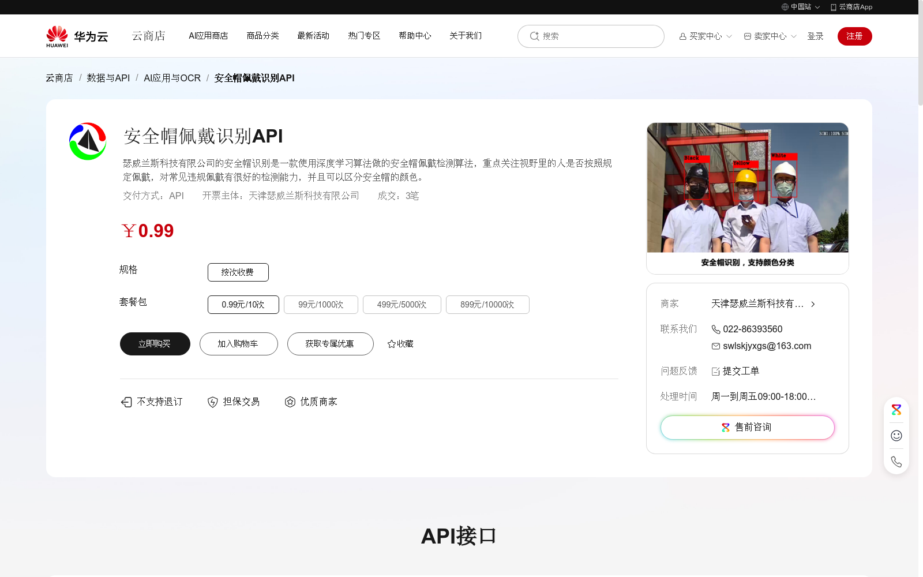Click the search magnifier icon
The image size is (923, 577).
coord(534,36)
